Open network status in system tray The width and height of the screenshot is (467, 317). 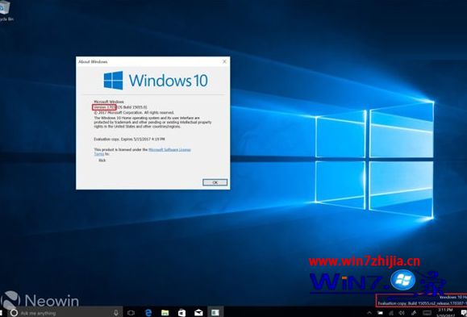coord(391,313)
